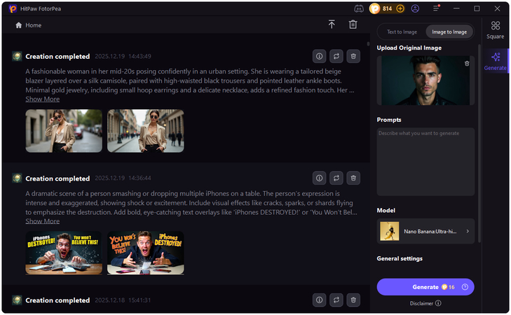Click the Generate cost help icon
511x315 pixels.
pyautogui.click(x=465, y=287)
